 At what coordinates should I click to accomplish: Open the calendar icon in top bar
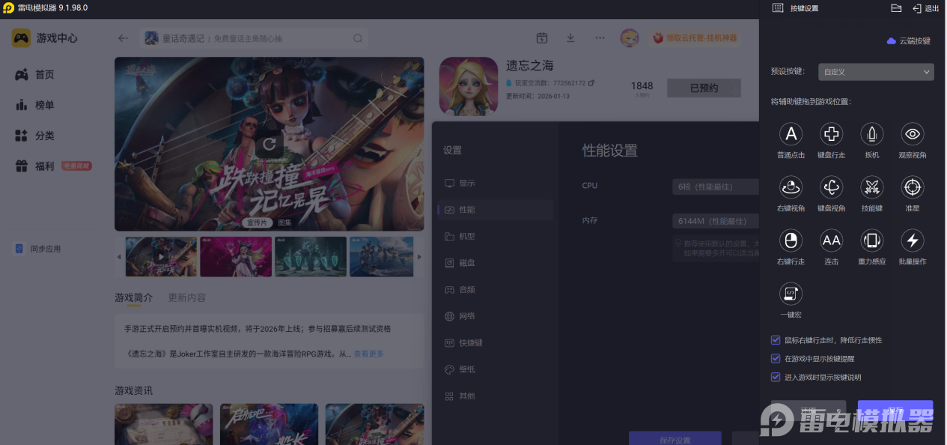click(542, 38)
